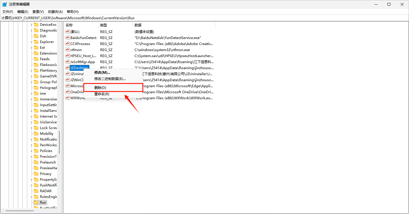Screen dimensions: 409x214
Task: Expand the Lock Scree tree node
Action: 32,128
